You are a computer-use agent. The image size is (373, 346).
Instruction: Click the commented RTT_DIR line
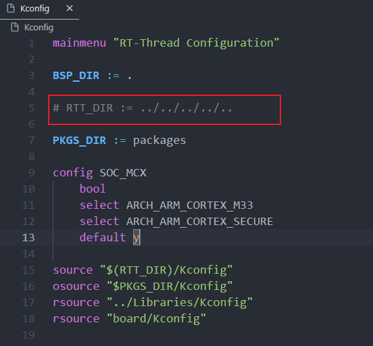click(143, 108)
